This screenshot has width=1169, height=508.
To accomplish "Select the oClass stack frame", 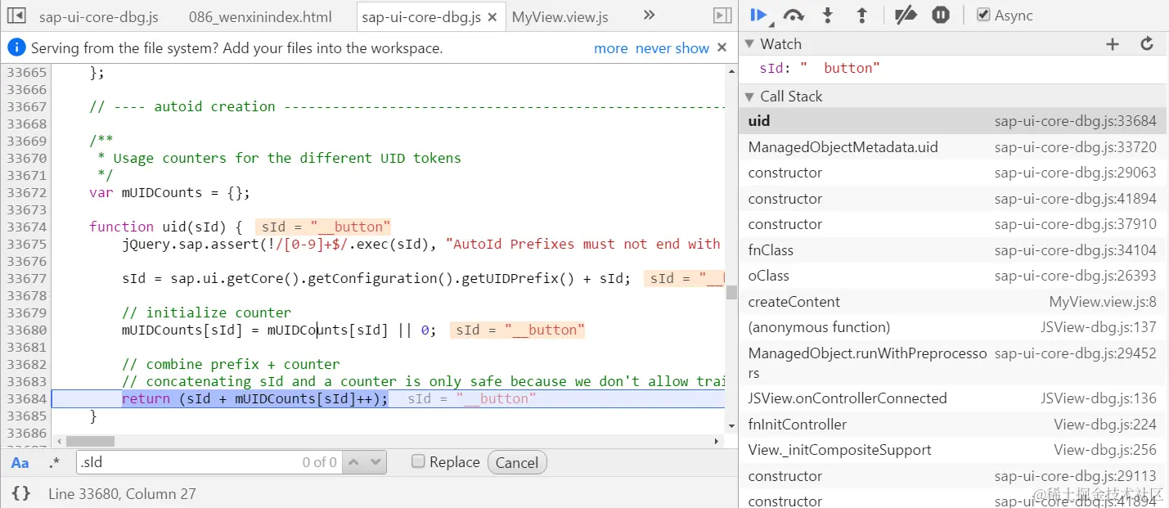I will [x=953, y=276].
